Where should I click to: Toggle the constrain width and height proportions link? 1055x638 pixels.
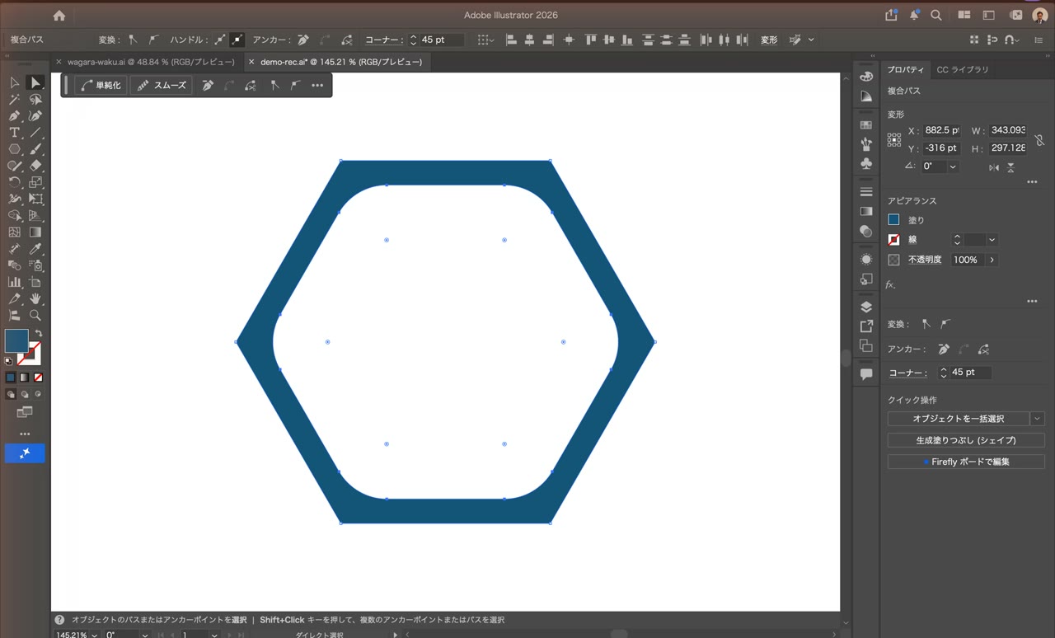click(1040, 140)
